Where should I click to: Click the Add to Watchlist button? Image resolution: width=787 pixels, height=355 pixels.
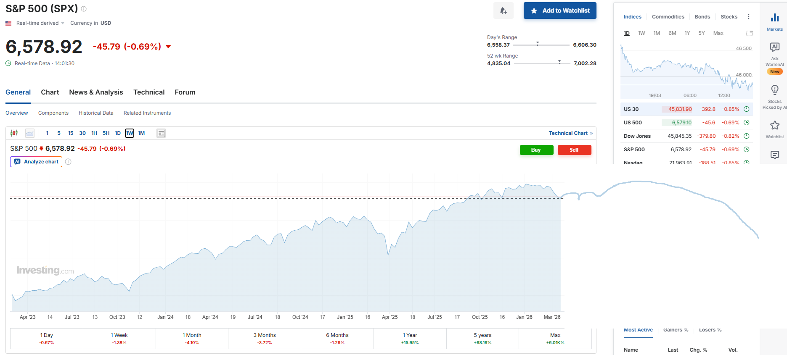tap(560, 11)
